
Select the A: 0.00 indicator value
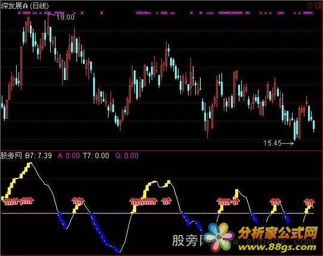[x=69, y=156]
